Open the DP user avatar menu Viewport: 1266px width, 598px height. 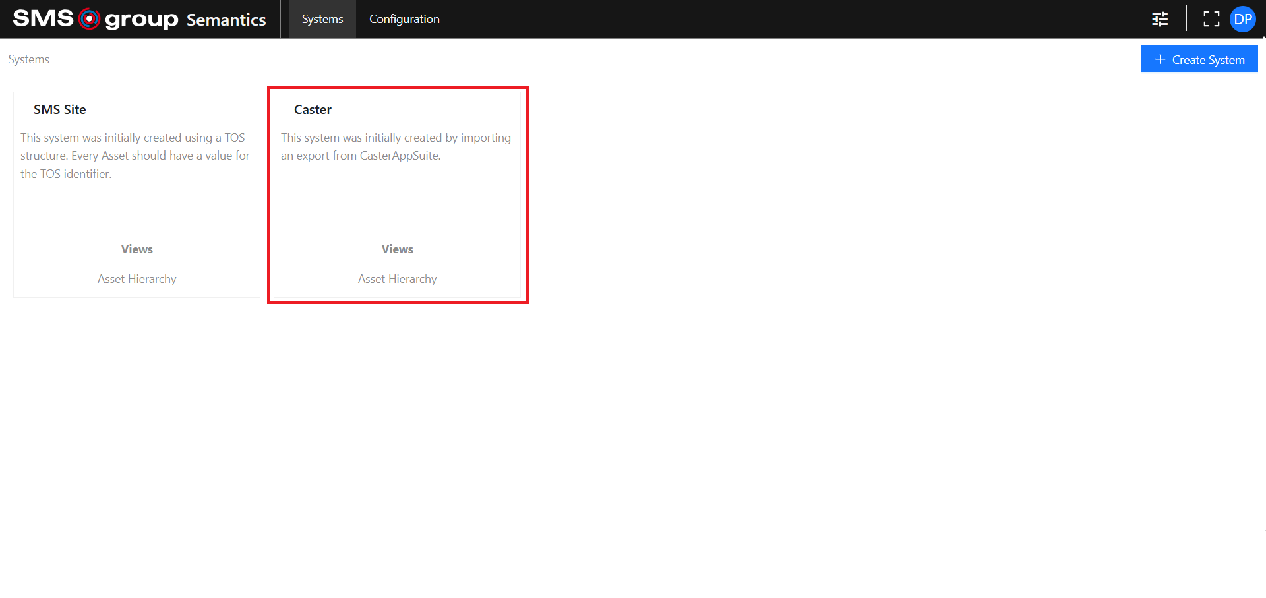pyautogui.click(x=1243, y=19)
